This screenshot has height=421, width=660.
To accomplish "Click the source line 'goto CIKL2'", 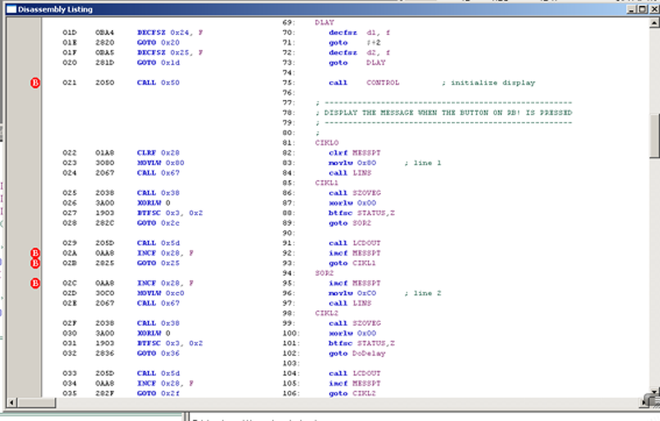I will point(353,394).
